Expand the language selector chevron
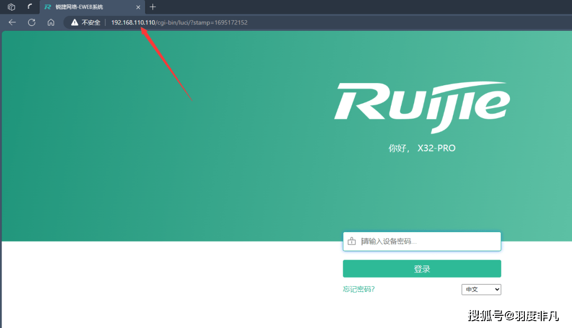 [x=497, y=289]
